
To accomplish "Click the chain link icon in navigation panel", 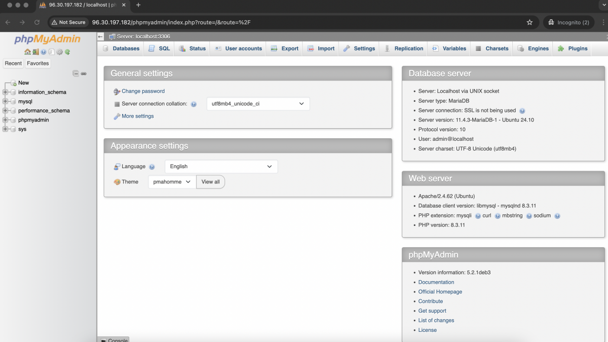I will click(84, 73).
